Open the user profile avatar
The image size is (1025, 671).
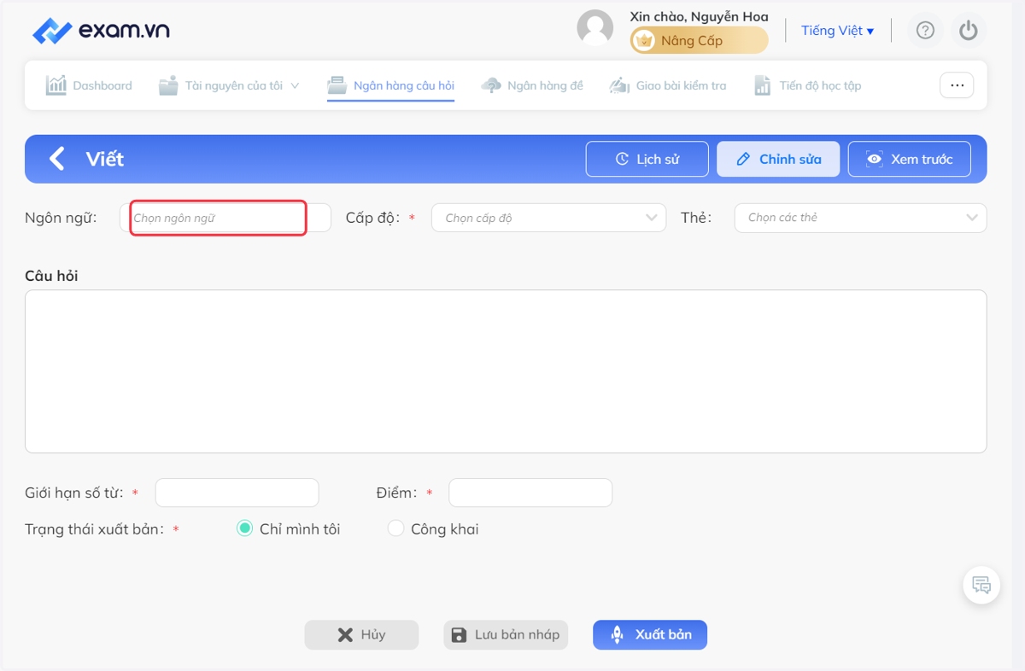[595, 28]
